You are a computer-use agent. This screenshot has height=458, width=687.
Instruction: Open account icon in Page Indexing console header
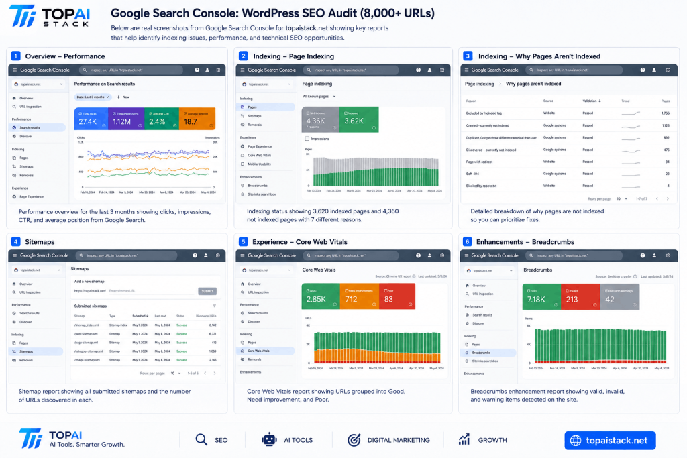click(429, 70)
